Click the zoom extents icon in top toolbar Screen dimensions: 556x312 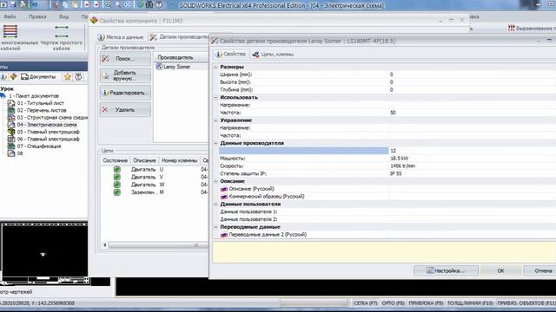[108, 4]
